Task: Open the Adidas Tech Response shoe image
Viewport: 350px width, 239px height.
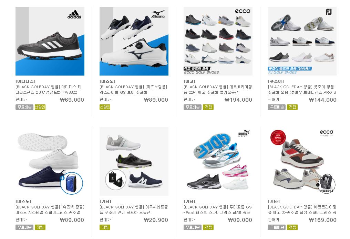Action: (x=50, y=41)
